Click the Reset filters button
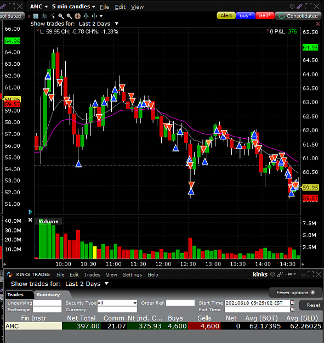Screen dimensions: 324x343 (x=311, y=305)
